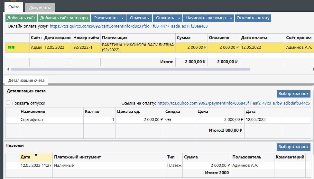Select the Счета tab
The height and width of the screenshot is (179, 314).
[x=14, y=7]
